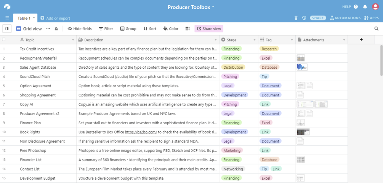Click the SHARE button
Image resolution: width=383 pixels, height=183 pixels.
point(318,18)
